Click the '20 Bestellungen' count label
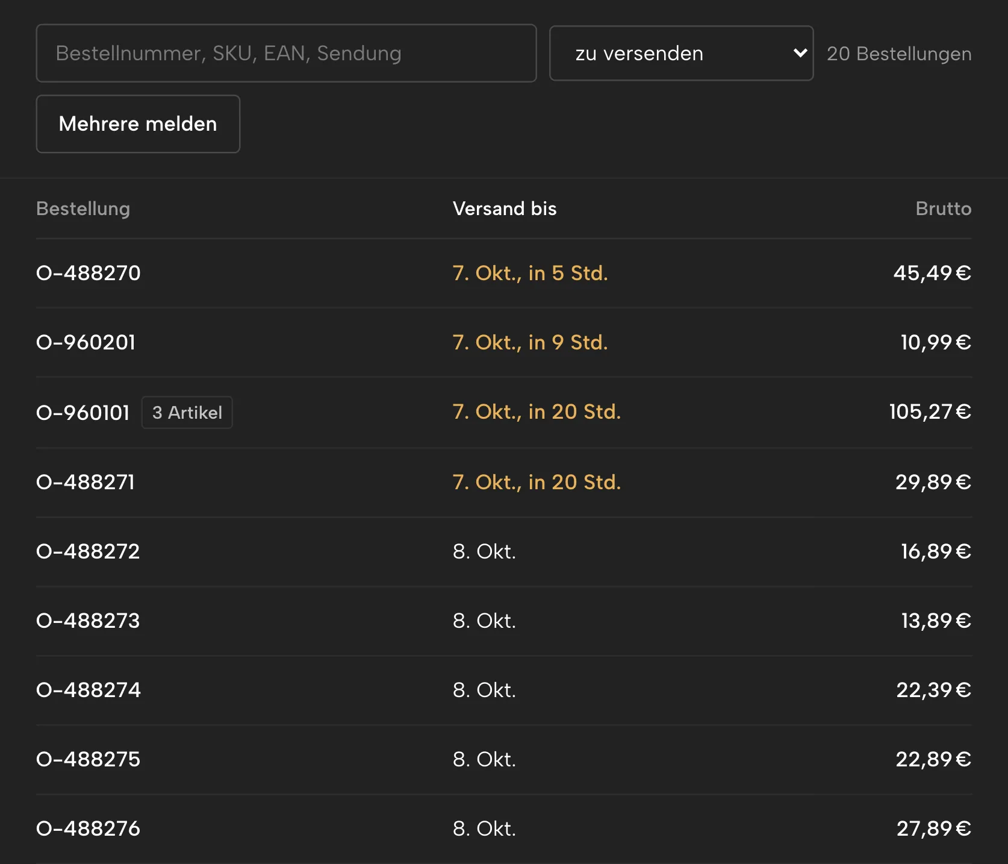 tap(899, 54)
